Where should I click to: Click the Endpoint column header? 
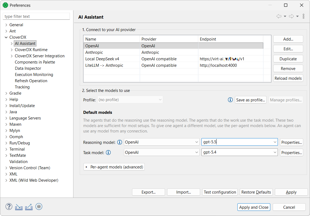pos(231,39)
